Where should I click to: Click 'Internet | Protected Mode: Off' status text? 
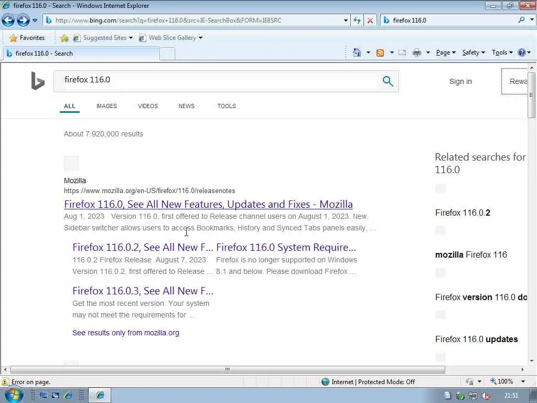(373, 382)
